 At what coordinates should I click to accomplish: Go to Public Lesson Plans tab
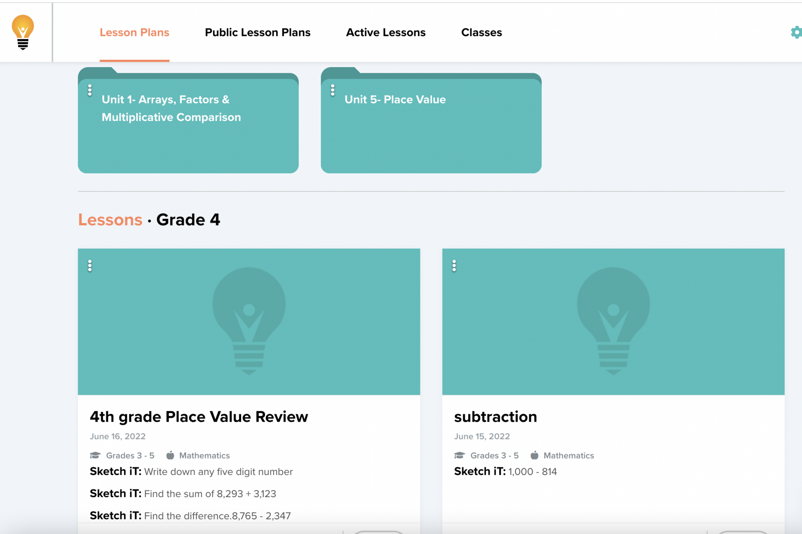(257, 32)
